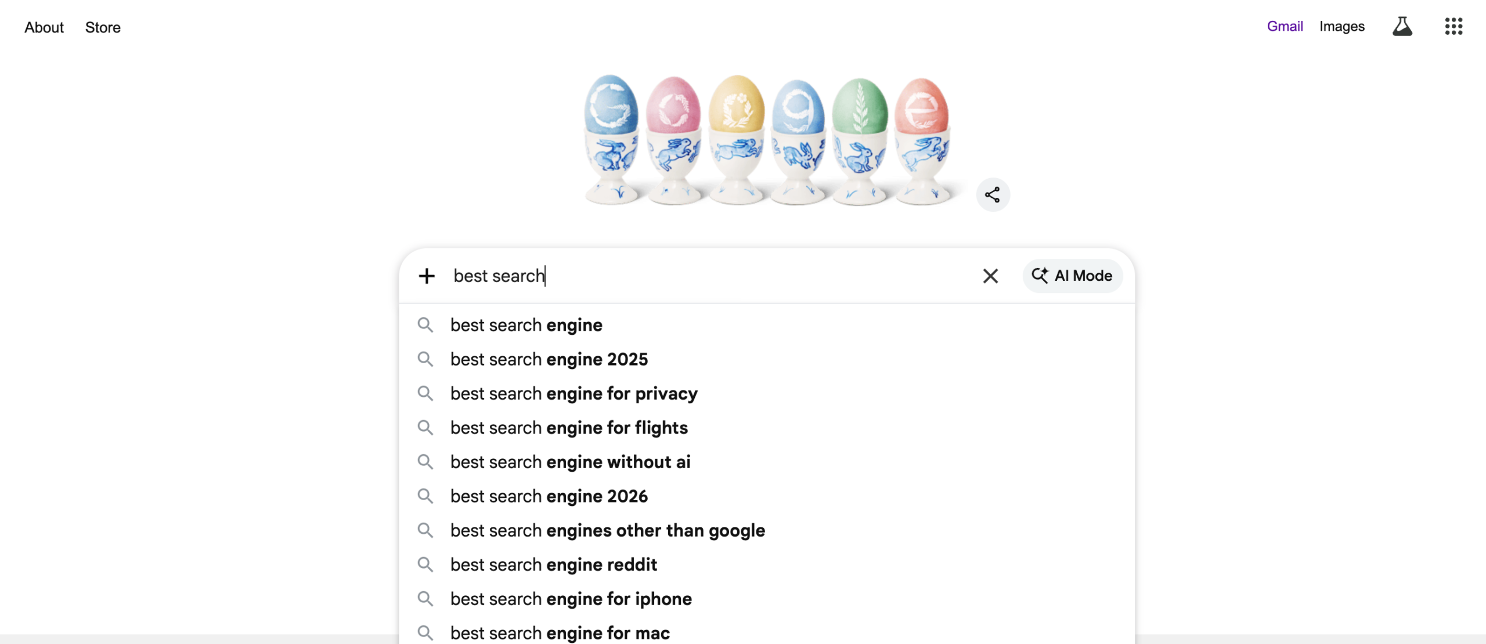1486x644 pixels.
Task: Click the magnifying glass beside 'best search engine'
Action: (425, 325)
